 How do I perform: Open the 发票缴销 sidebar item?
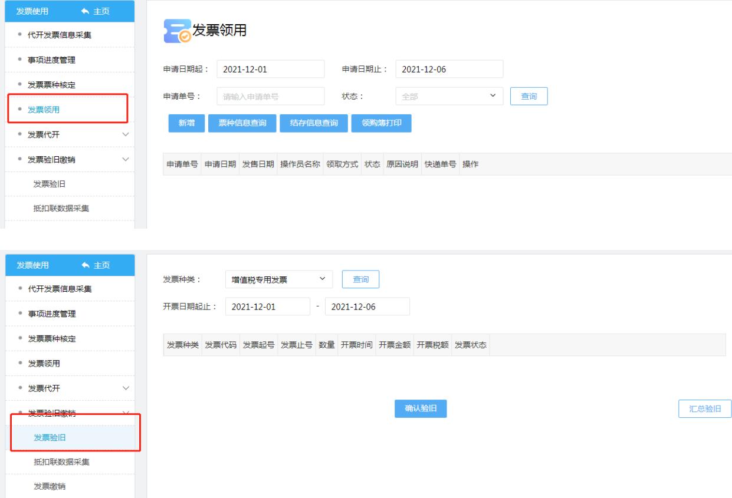coord(50,486)
